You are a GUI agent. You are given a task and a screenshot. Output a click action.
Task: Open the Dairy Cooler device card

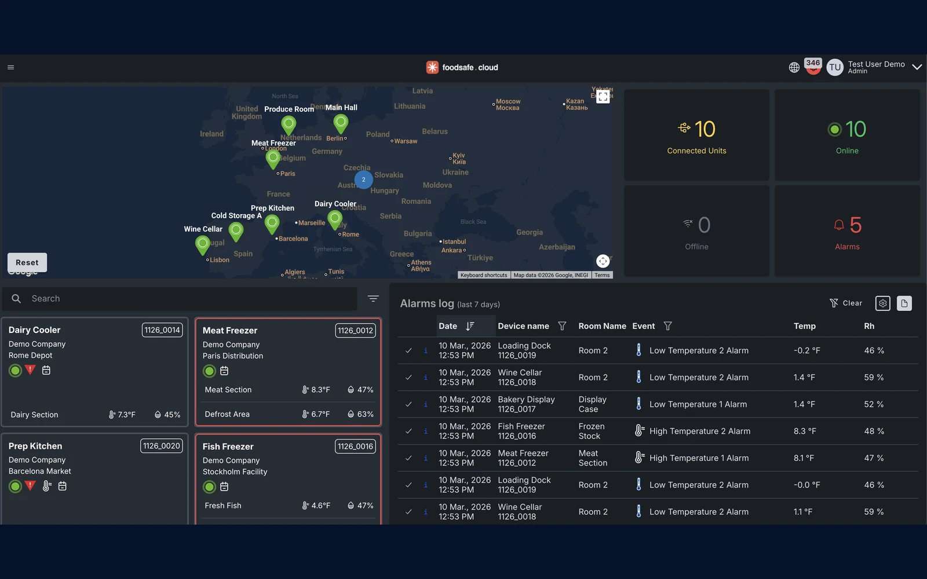pos(95,372)
